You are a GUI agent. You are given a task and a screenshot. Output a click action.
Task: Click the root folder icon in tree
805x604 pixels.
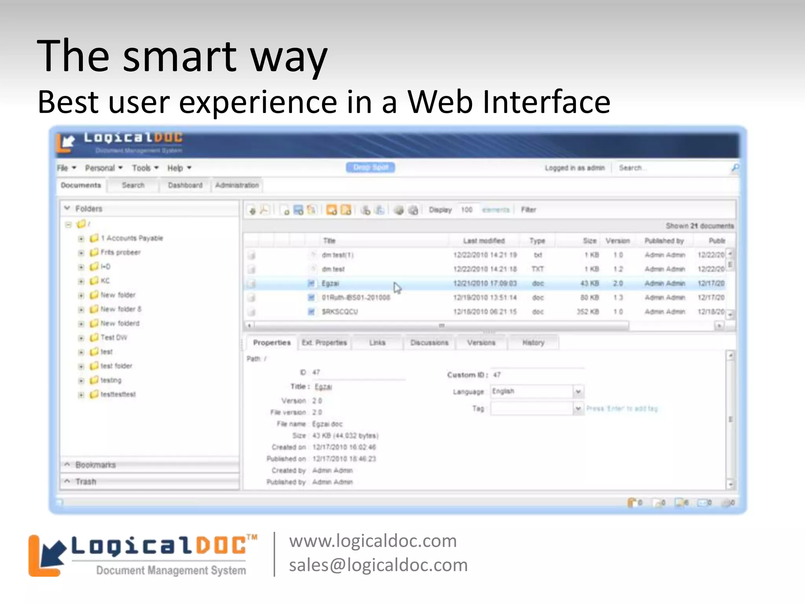click(81, 224)
